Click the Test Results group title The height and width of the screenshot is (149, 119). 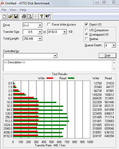click(x=60, y=74)
